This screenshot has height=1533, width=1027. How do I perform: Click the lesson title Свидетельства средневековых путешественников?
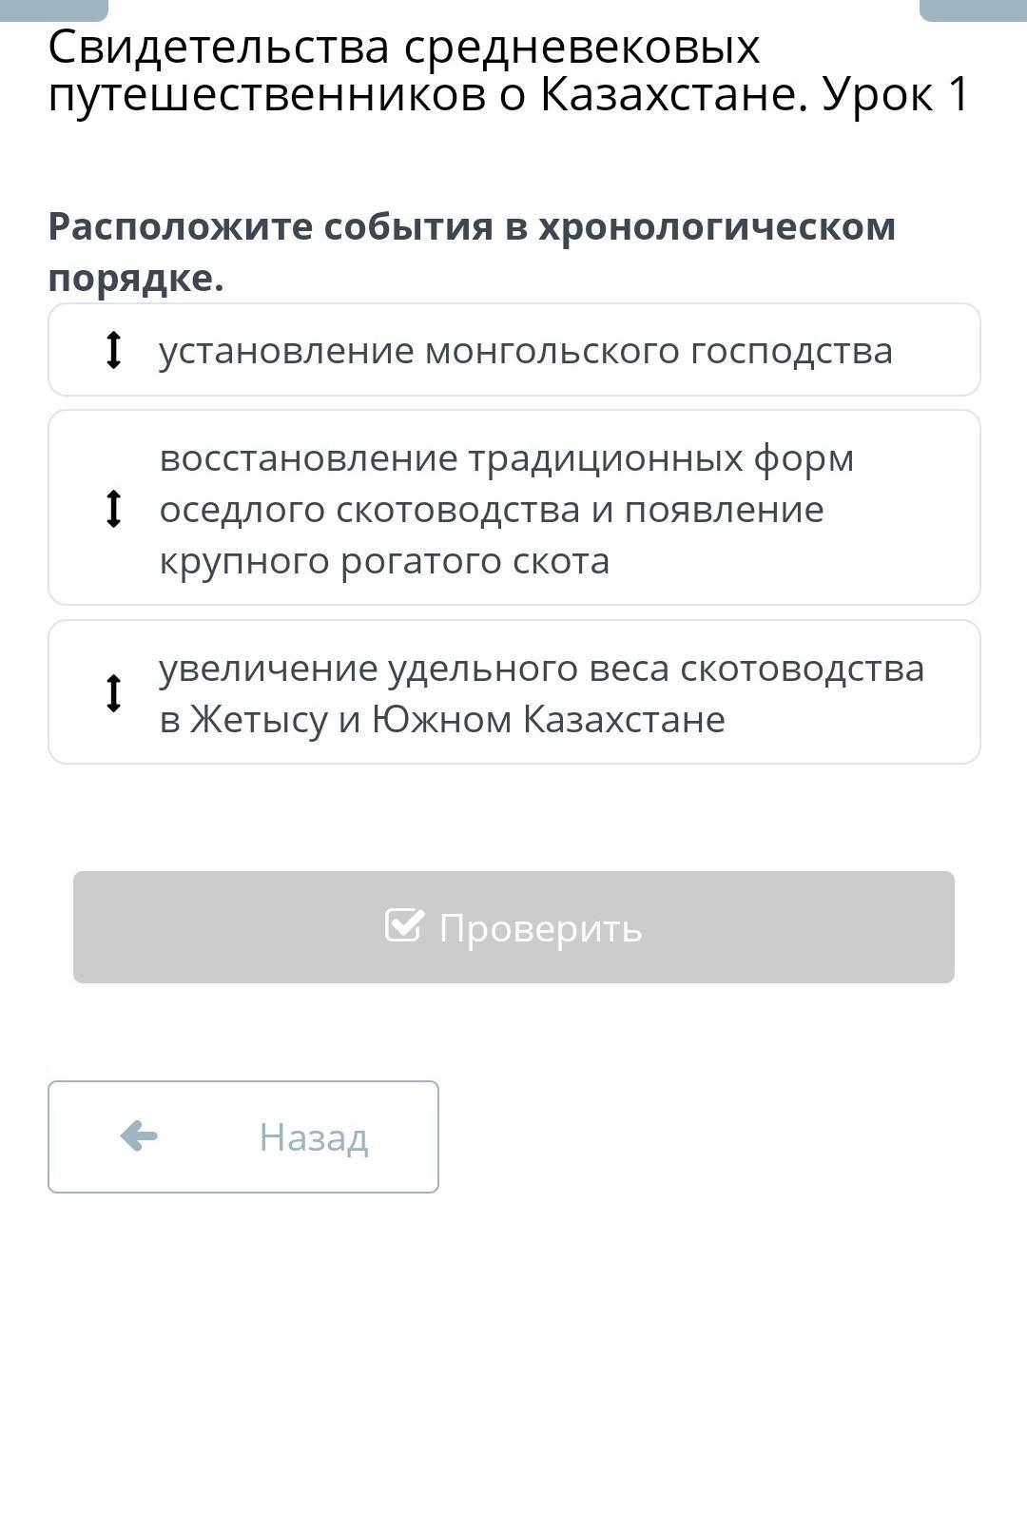point(404,48)
